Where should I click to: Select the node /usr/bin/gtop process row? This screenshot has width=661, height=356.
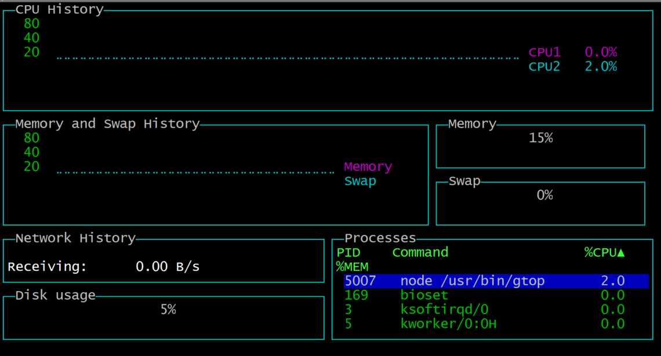tap(472, 281)
